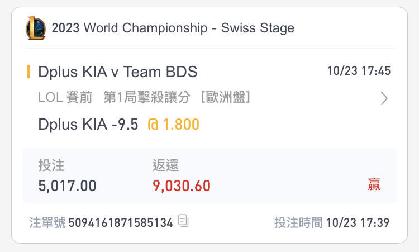Click the odds value @ 1.800

(x=173, y=124)
